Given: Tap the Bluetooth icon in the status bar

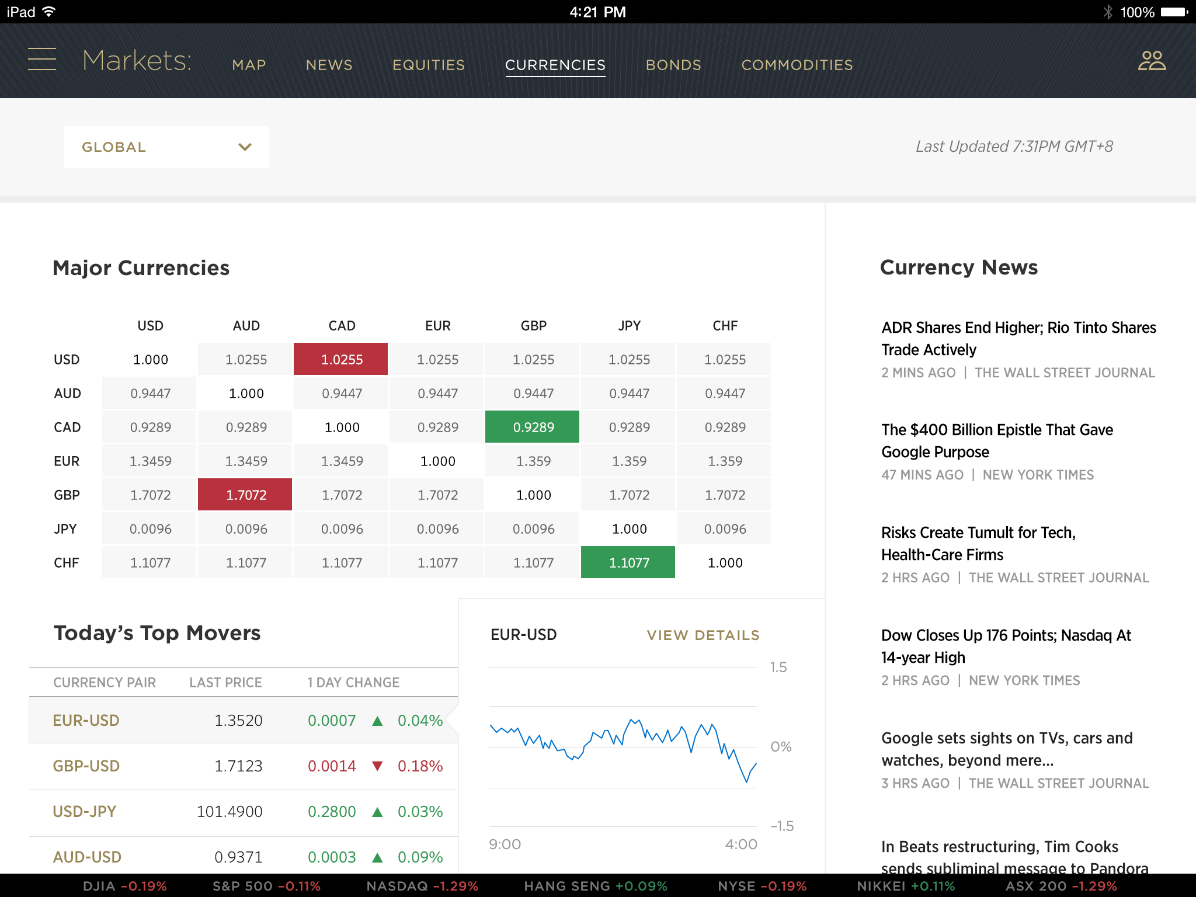Looking at the screenshot, I should pyautogui.click(x=1107, y=12).
